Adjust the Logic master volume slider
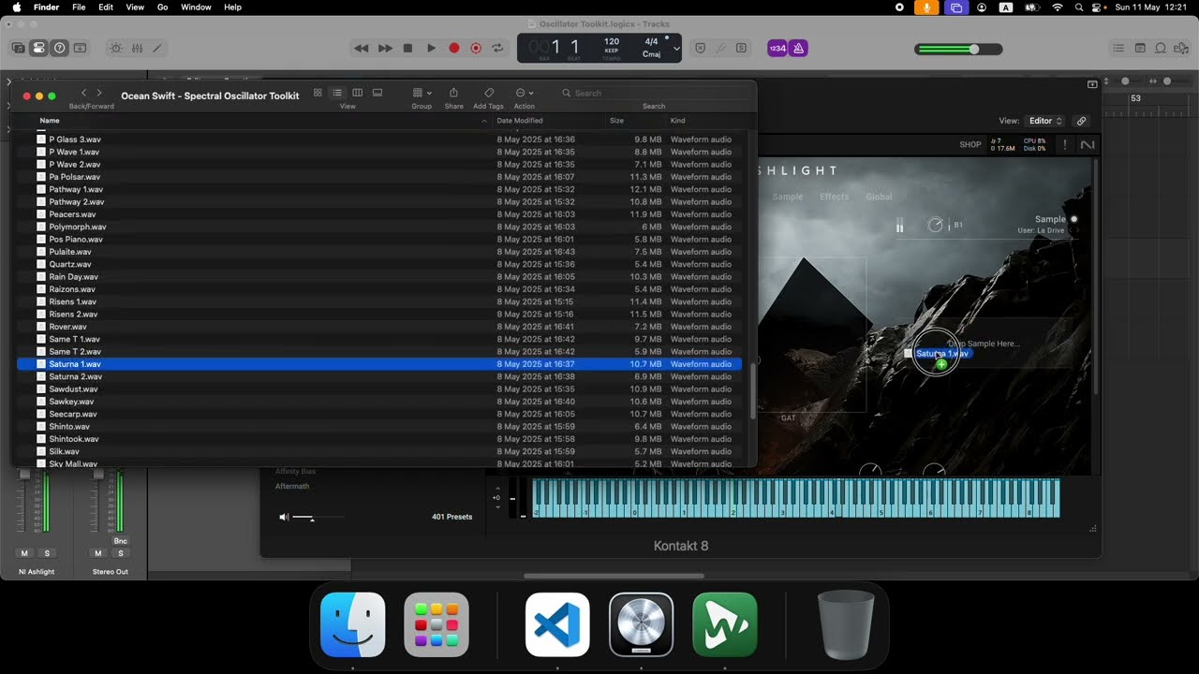Screen dimensions: 1199x674 point(958,49)
